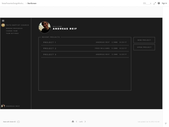Open Project 3 row
This screenshot has width=169, height=127.
[85, 55]
